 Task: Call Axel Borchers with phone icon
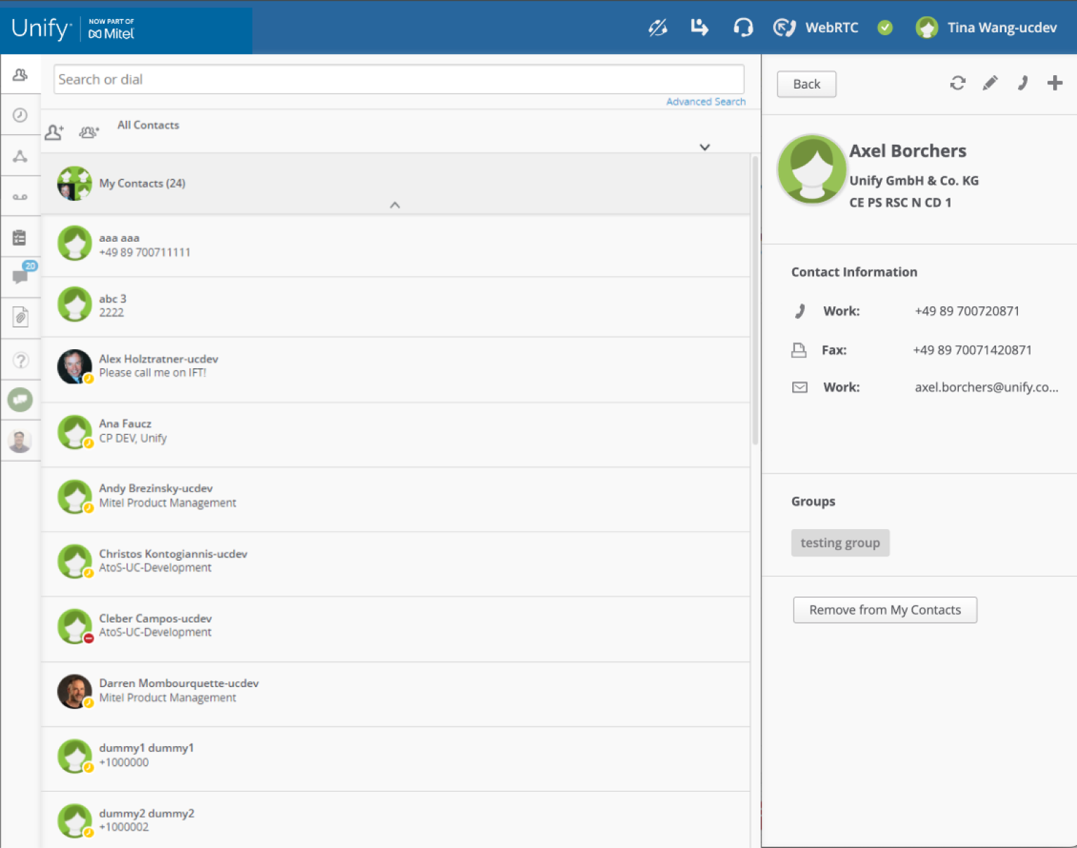(x=1022, y=84)
